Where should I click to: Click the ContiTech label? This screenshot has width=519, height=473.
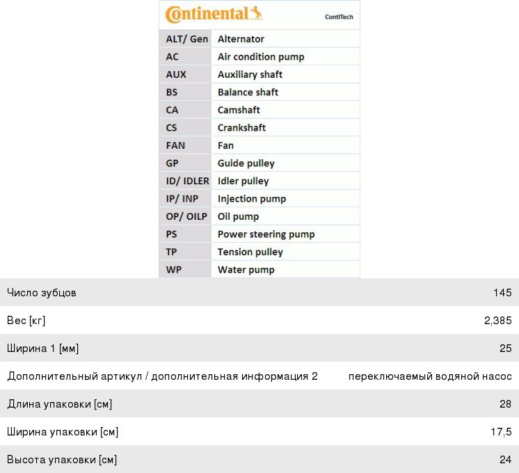click(339, 17)
